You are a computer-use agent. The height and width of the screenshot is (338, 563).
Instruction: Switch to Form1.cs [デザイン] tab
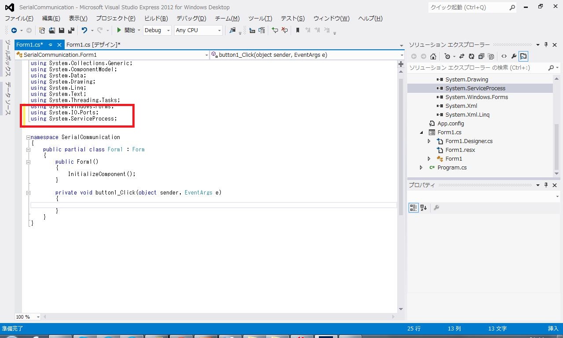93,44
